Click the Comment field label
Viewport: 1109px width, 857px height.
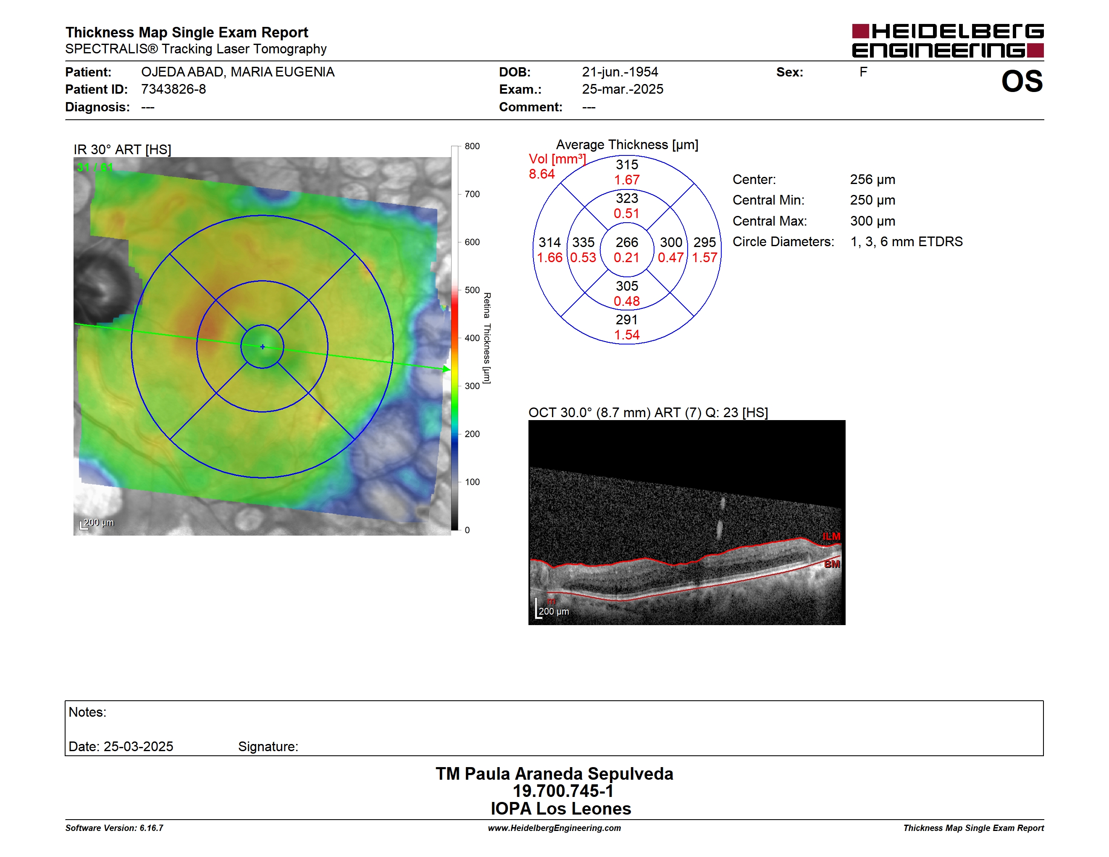pyautogui.click(x=531, y=107)
